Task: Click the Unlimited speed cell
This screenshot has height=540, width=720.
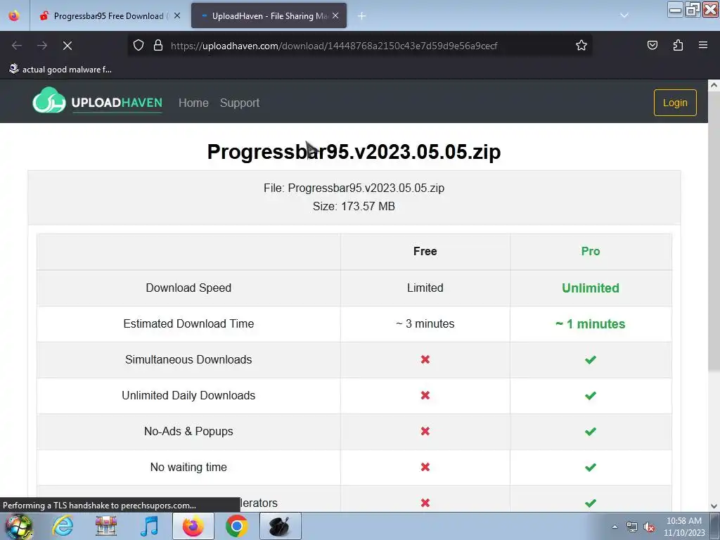Action: pos(591,288)
